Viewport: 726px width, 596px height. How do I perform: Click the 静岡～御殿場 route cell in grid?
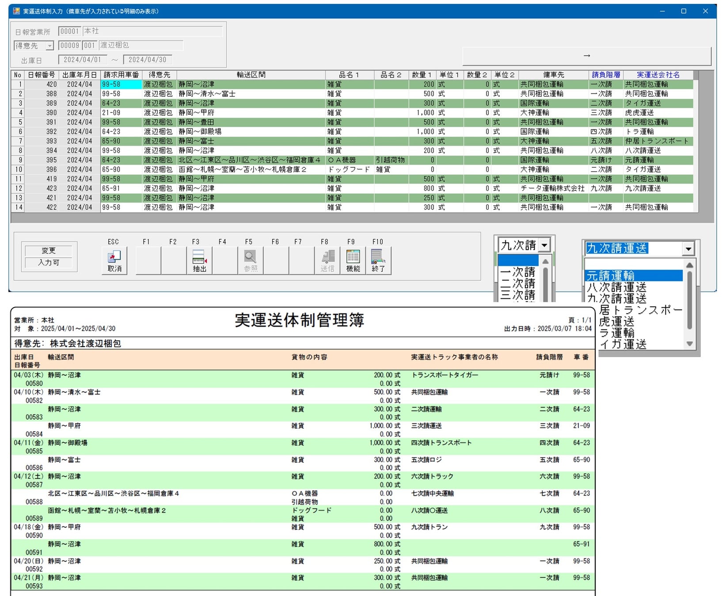point(251,132)
